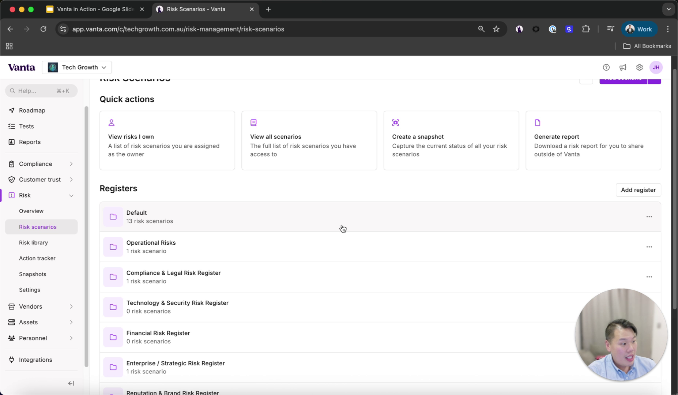Open the Vendors section icon
Screen dimensions: 678x395
tap(11, 306)
